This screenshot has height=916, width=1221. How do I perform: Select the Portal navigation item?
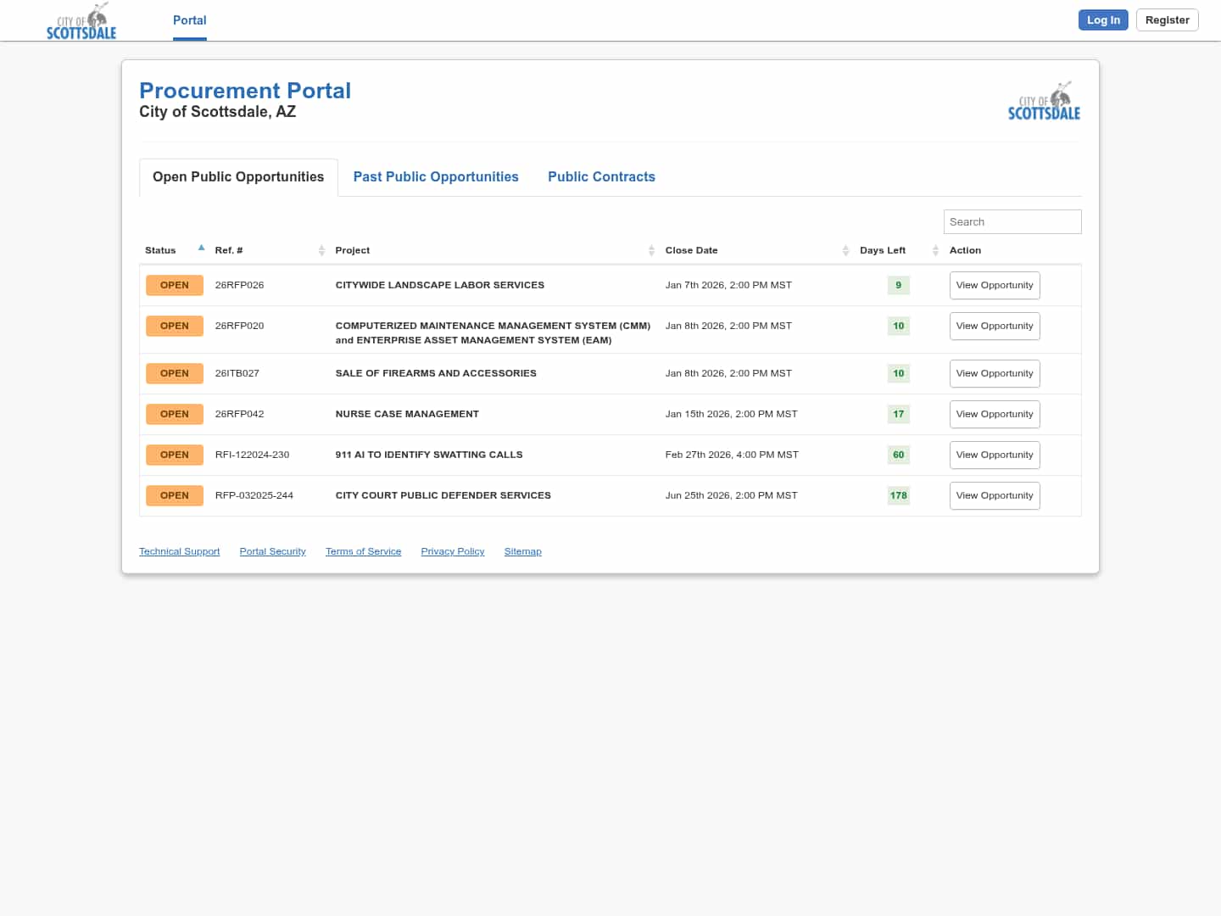pos(189,20)
